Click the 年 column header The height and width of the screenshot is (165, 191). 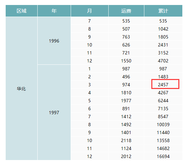54,11
